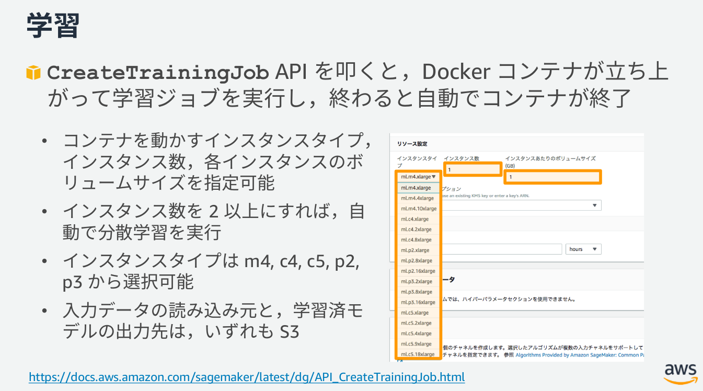The width and height of the screenshot is (703, 391).
Task: Select the ml.m4.10xlarge option
Action: coord(418,209)
